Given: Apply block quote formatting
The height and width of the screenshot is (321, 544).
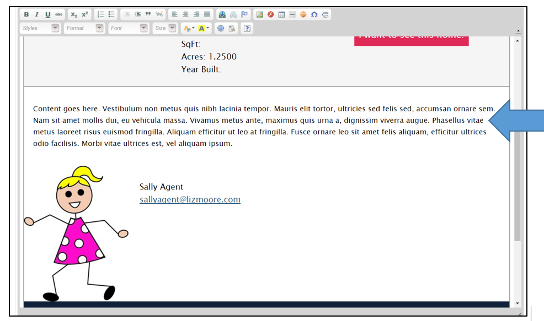Looking at the screenshot, I should pyautogui.click(x=148, y=15).
